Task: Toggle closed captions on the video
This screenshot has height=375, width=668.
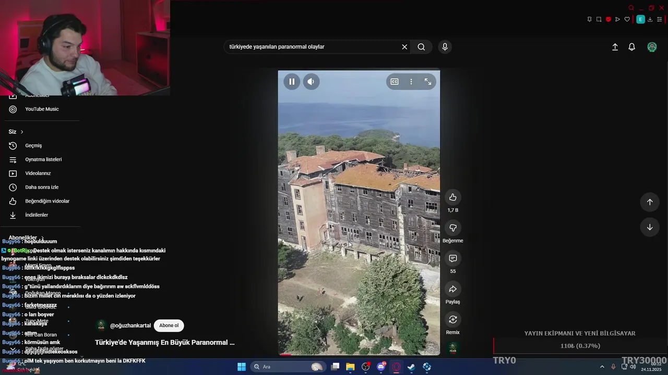Action: point(395,82)
